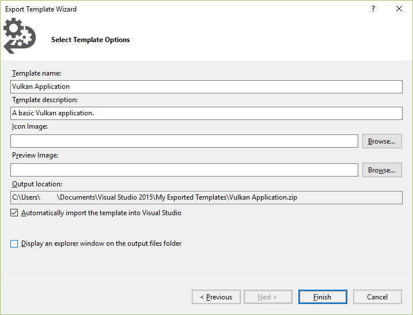Click the "Output location:" label
The width and height of the screenshot is (413, 315).
(x=37, y=184)
